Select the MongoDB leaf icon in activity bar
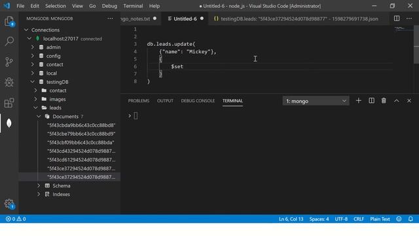The image size is (419, 236). point(9,123)
